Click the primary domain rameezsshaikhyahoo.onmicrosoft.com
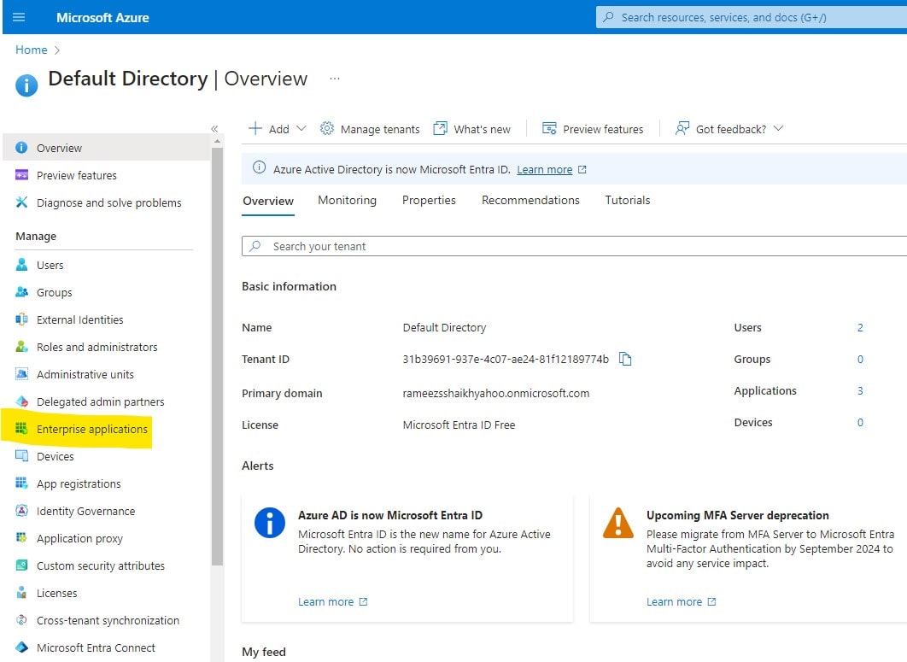This screenshot has height=662, width=907. click(x=495, y=394)
